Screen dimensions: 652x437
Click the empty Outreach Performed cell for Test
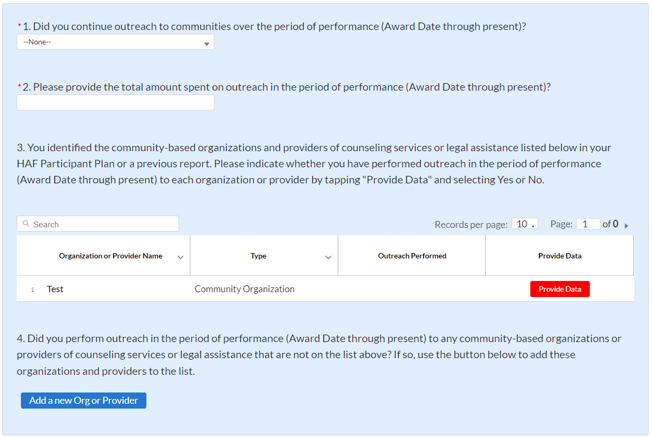click(412, 289)
